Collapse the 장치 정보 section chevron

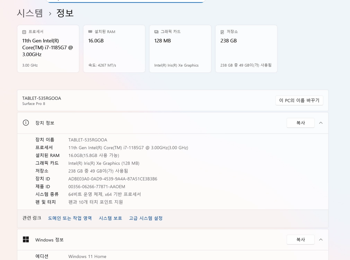click(321, 123)
